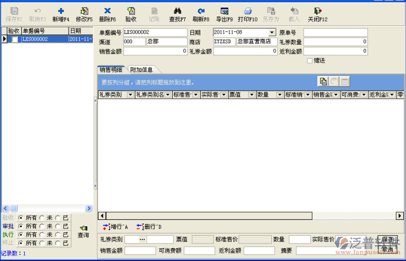Select 终止 已 radio button
Screen dimensions: 406x261
click(58, 243)
